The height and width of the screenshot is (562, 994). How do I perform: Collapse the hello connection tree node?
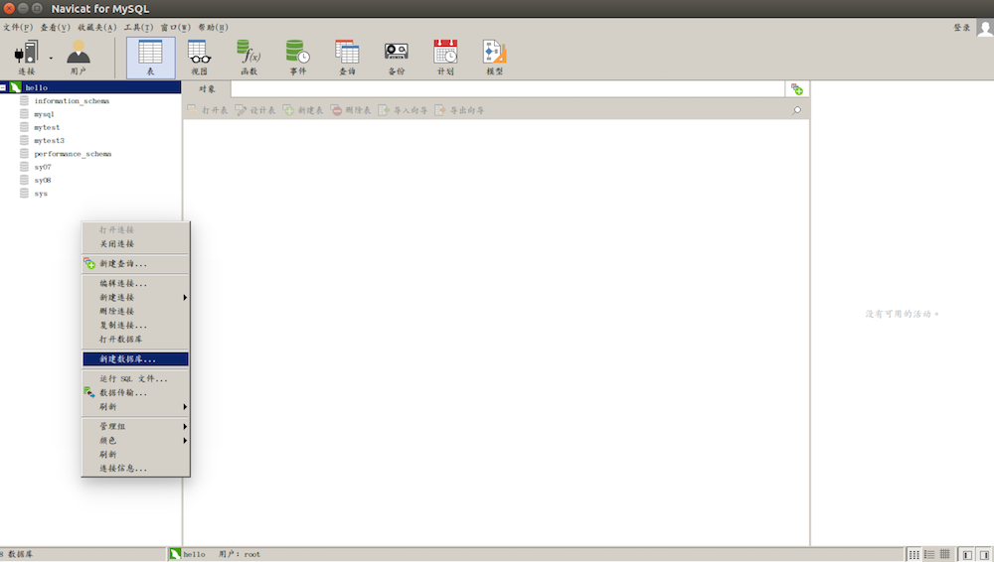tap(4, 87)
